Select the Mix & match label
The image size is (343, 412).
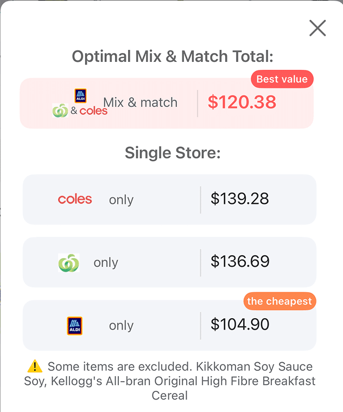coord(140,102)
